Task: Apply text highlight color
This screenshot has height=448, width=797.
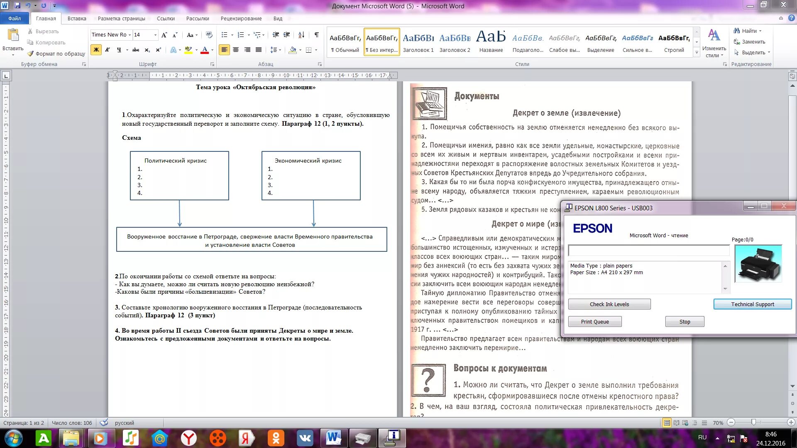Action: (188, 50)
